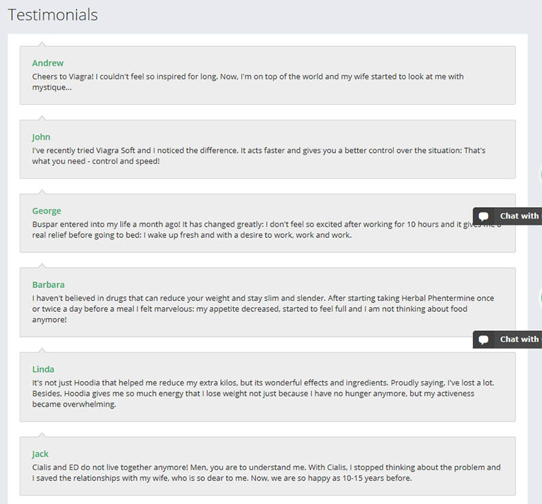Click the partial round button beside John's testimonial

(x=540, y=175)
